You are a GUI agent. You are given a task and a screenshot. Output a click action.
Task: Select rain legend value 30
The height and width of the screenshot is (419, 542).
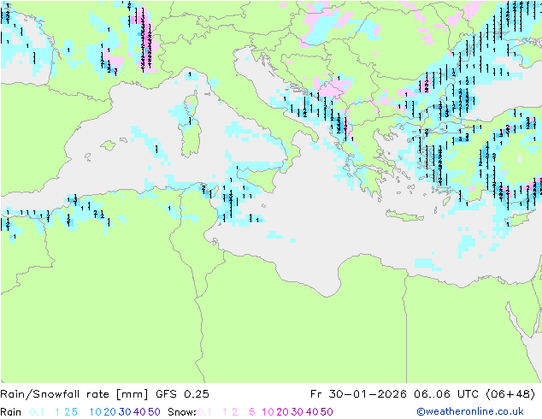pos(125,412)
